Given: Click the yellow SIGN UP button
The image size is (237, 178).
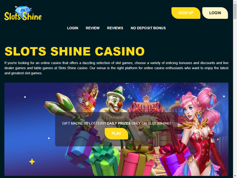Looking at the screenshot, I should (x=186, y=13).
